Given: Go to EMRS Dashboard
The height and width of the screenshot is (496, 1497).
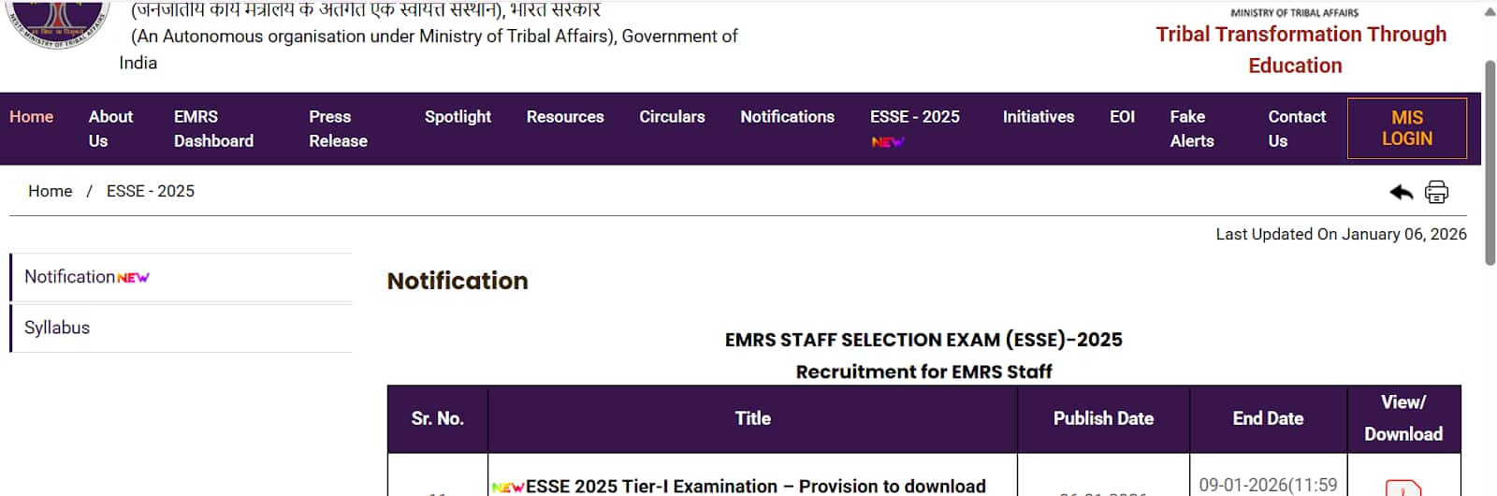Looking at the screenshot, I should 213,128.
